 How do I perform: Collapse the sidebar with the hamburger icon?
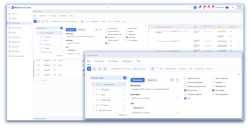(9, 8)
